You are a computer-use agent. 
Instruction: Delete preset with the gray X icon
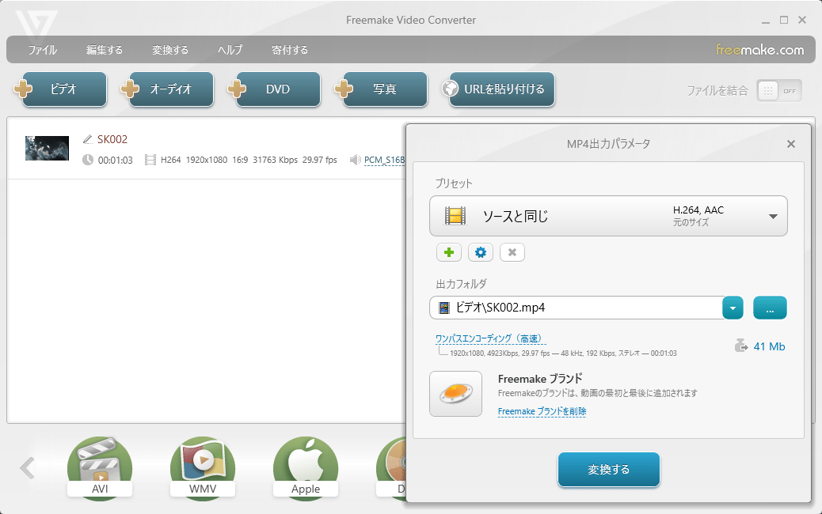(512, 252)
